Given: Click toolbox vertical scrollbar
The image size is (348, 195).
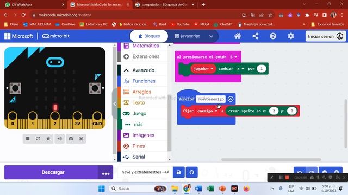Looking at the screenshot, I should pyautogui.click(x=169, y=123).
